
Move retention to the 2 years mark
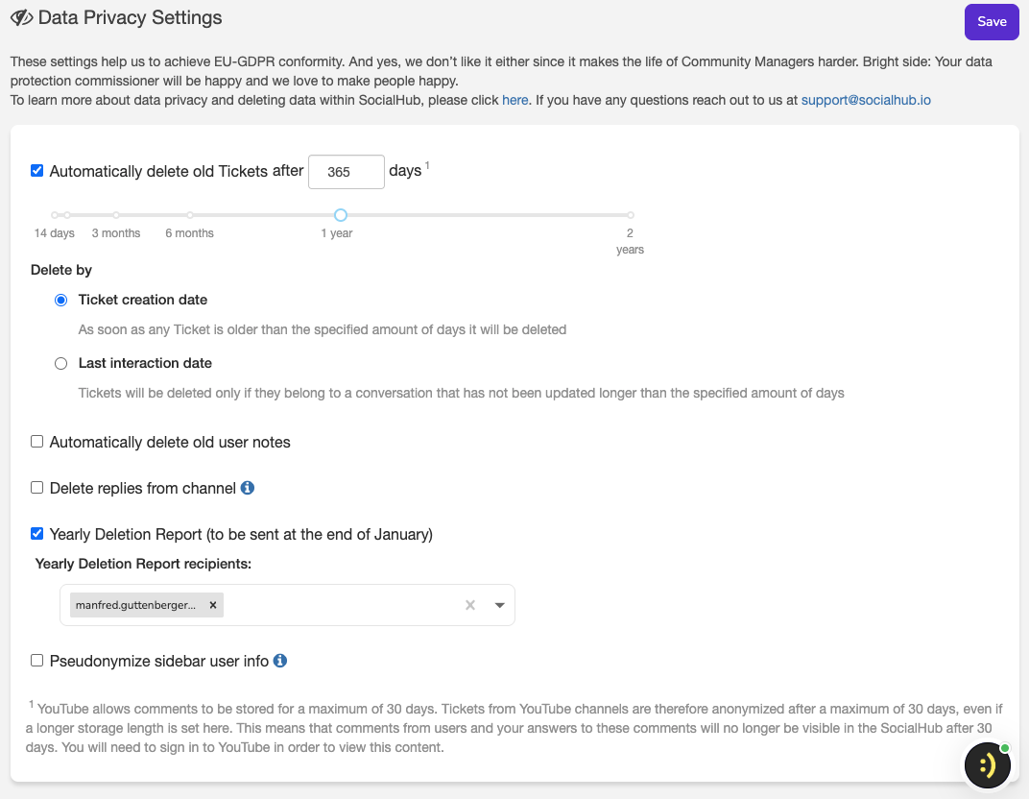click(x=630, y=215)
